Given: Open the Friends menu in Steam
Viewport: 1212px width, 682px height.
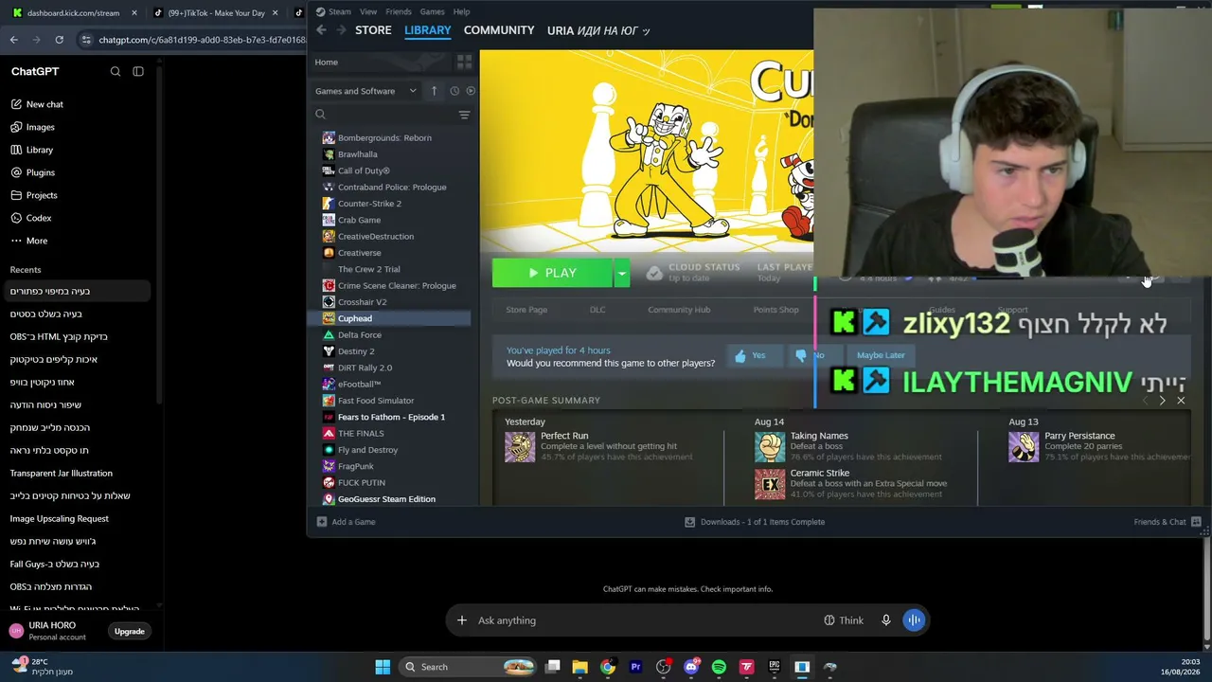Looking at the screenshot, I should 399,11.
